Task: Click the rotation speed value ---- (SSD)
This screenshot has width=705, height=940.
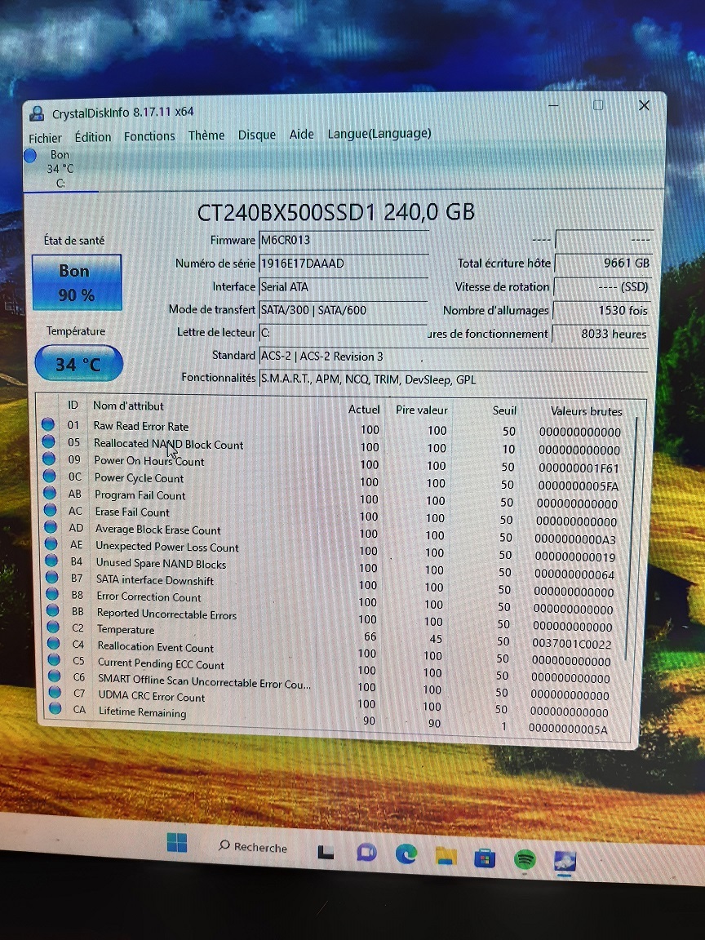Action: pos(602,287)
